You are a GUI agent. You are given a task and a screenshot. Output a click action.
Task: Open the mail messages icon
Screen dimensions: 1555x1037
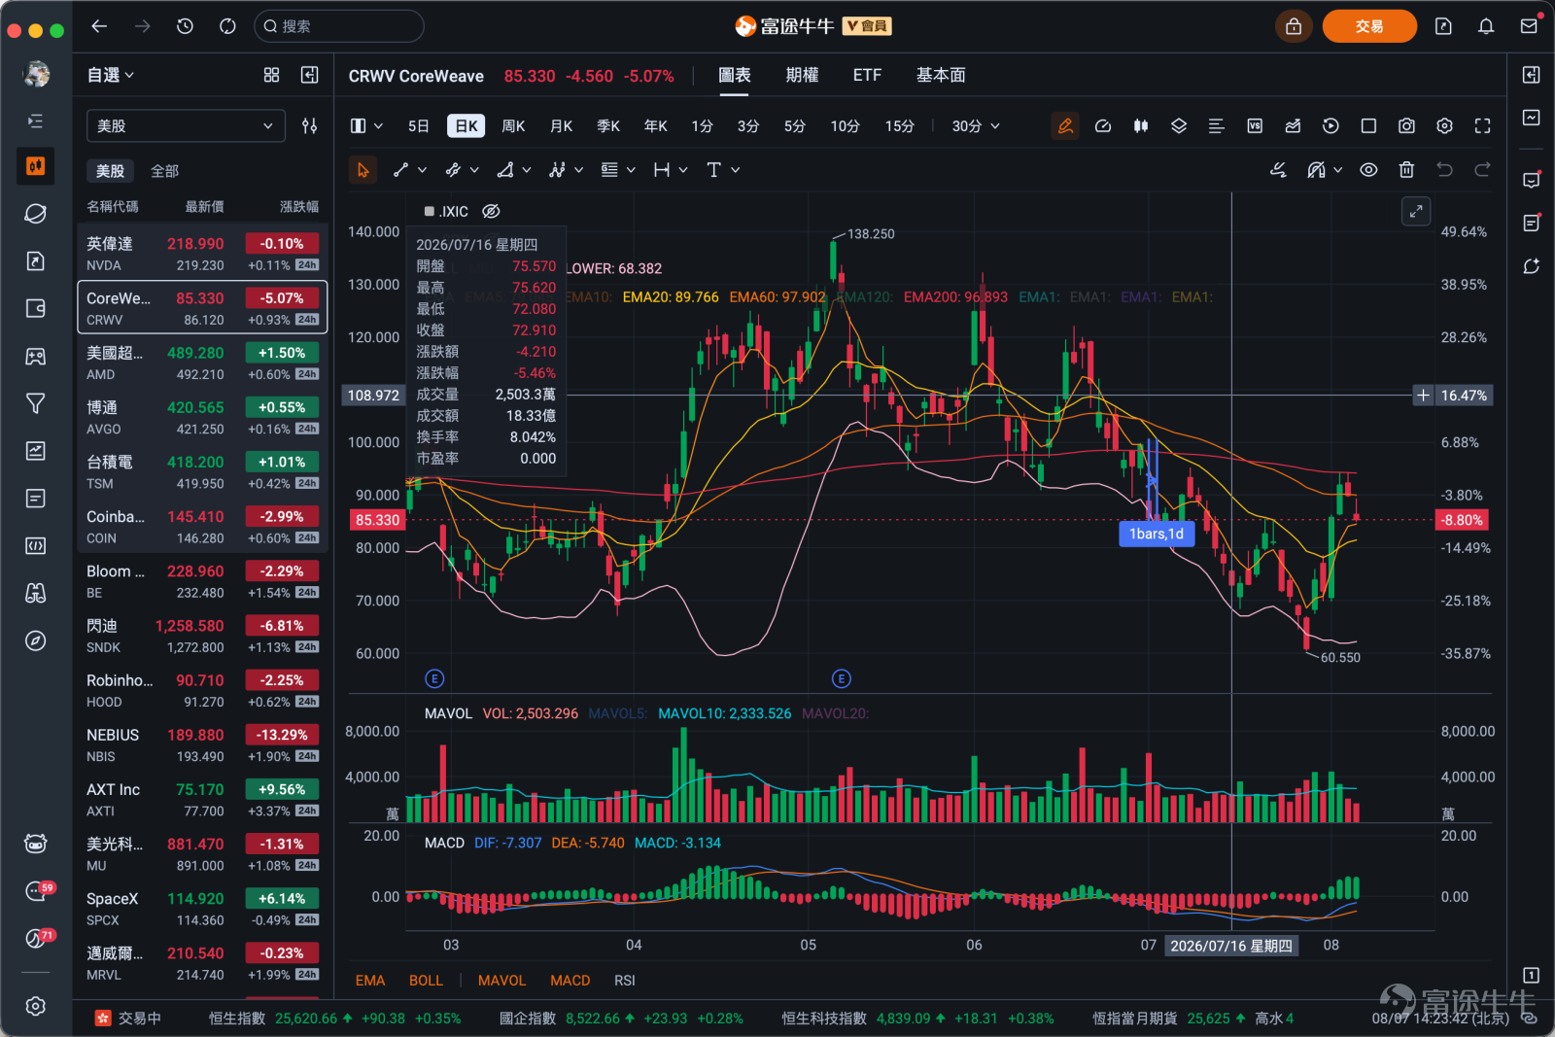pos(1529,26)
